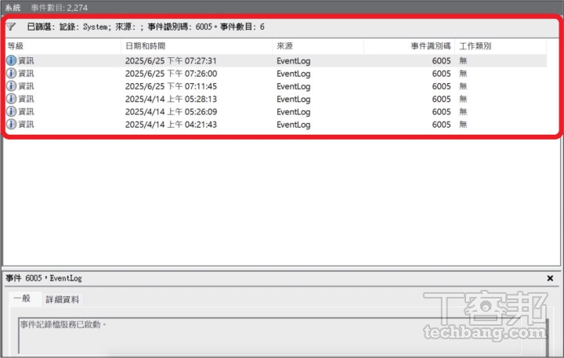Click info icon of 05:28:13 event
The width and height of the screenshot is (564, 358).
point(11,99)
